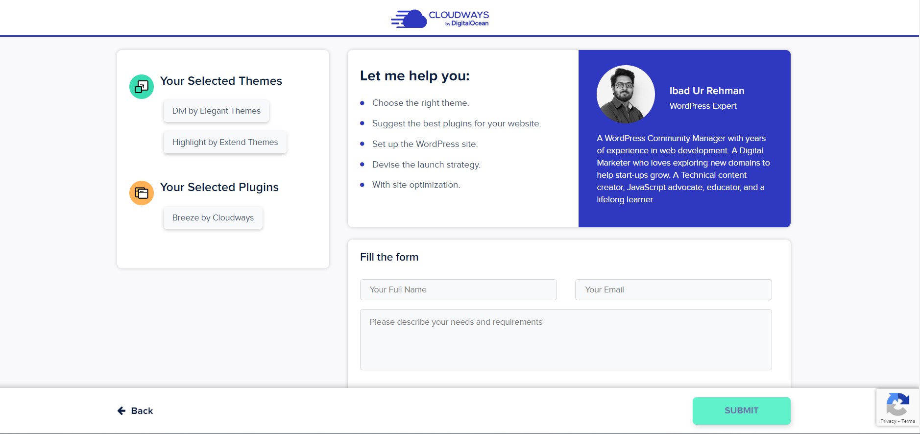This screenshot has height=434, width=920.
Task: Click Ibad Ur Rehman's profile photo
Action: pyautogui.click(x=626, y=94)
